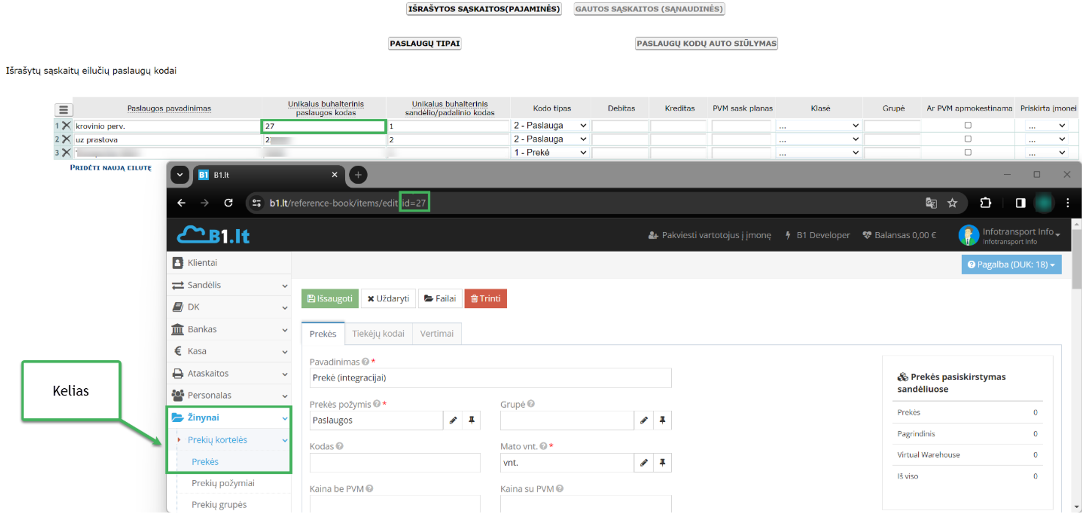
Task: Expand the Sandėlis sidebar menu
Action: click(230, 286)
